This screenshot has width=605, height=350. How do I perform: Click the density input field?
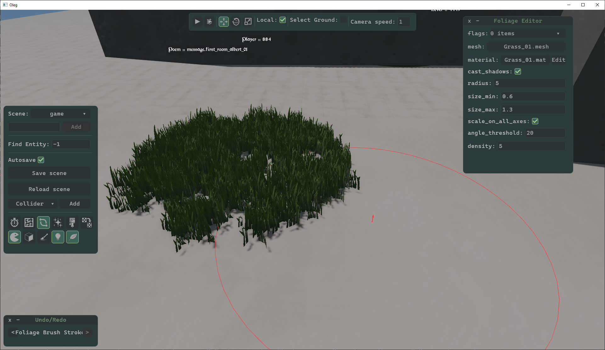(x=531, y=146)
